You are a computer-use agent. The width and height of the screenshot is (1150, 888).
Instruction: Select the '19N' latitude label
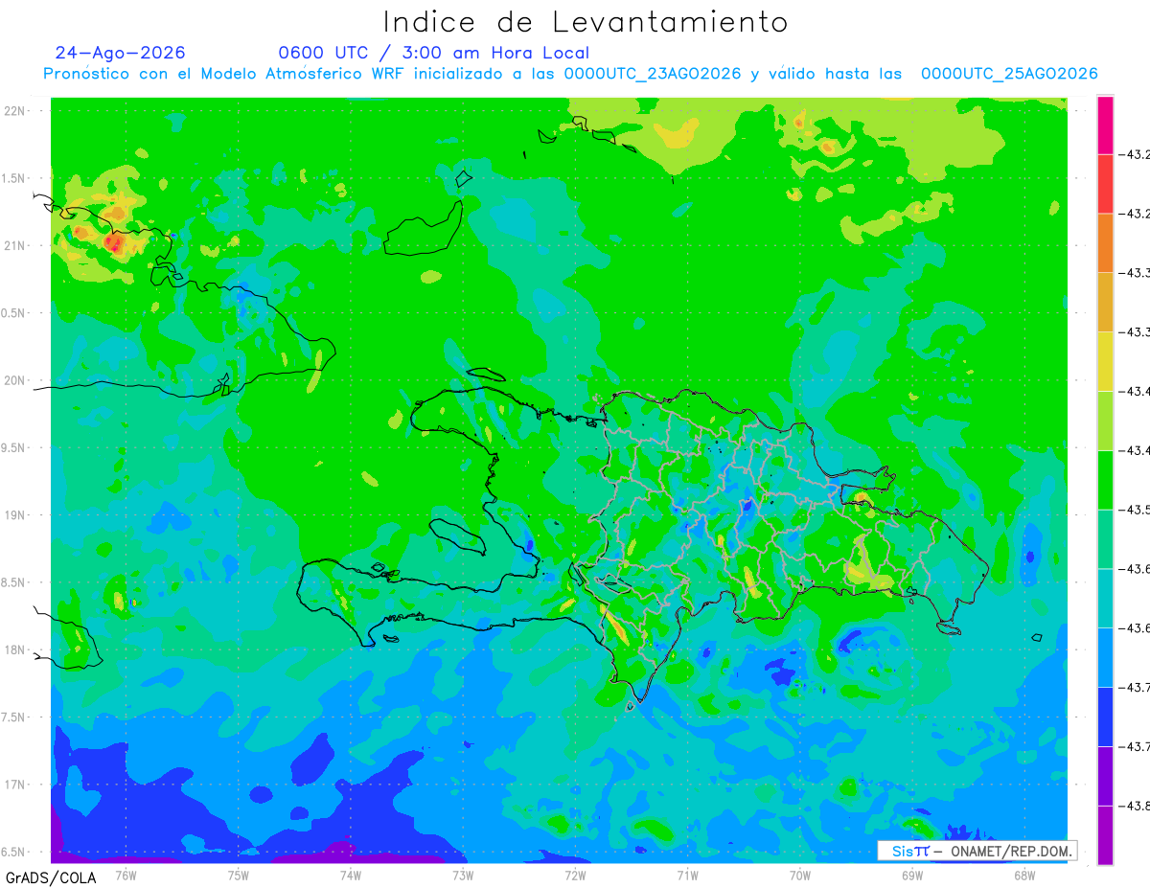click(x=14, y=515)
